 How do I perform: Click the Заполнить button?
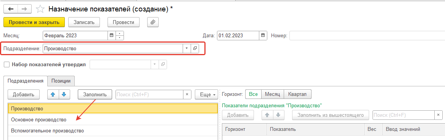(x=95, y=94)
